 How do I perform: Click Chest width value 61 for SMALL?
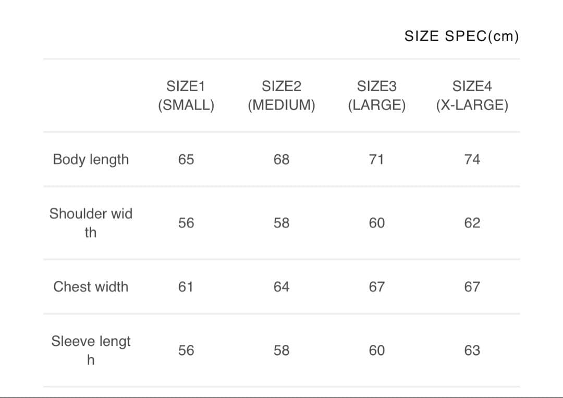click(x=186, y=287)
